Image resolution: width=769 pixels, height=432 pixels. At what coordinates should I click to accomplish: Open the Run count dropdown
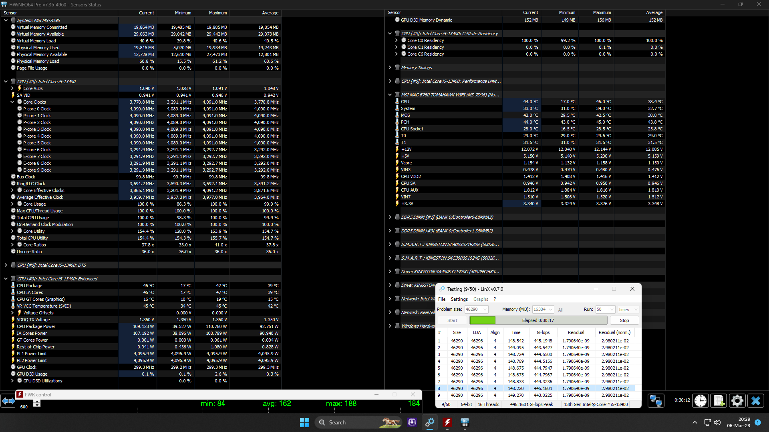(612, 310)
